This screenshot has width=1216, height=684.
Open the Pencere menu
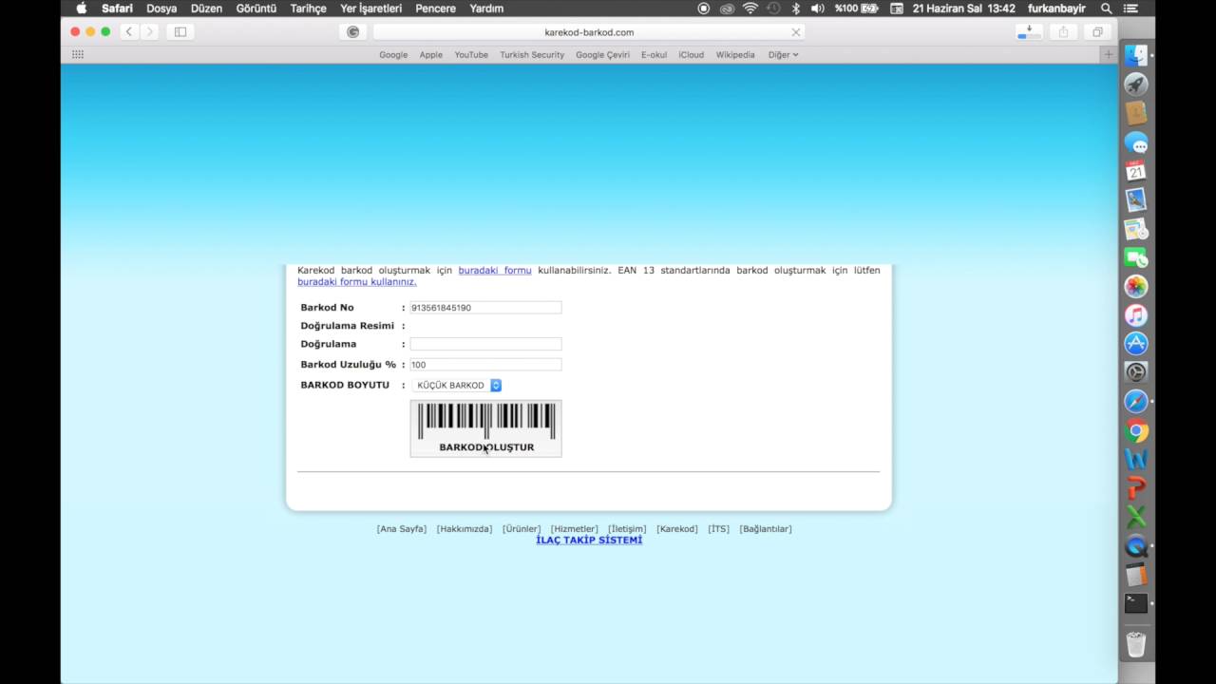(436, 9)
